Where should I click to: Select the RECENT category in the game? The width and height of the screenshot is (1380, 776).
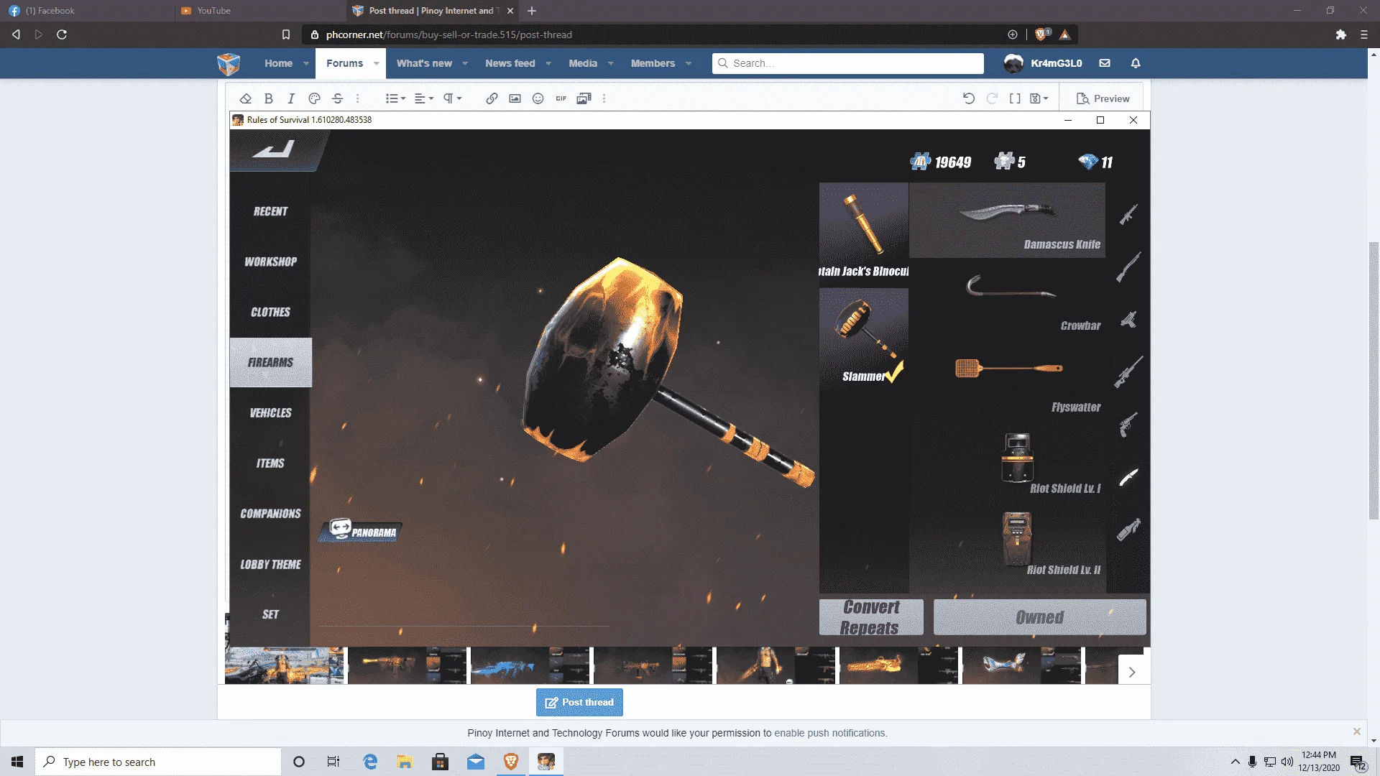[270, 211]
